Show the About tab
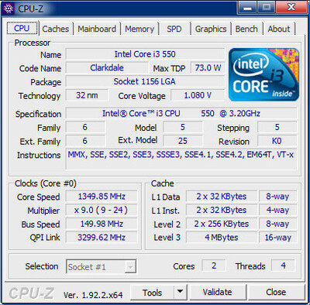 coord(279,29)
